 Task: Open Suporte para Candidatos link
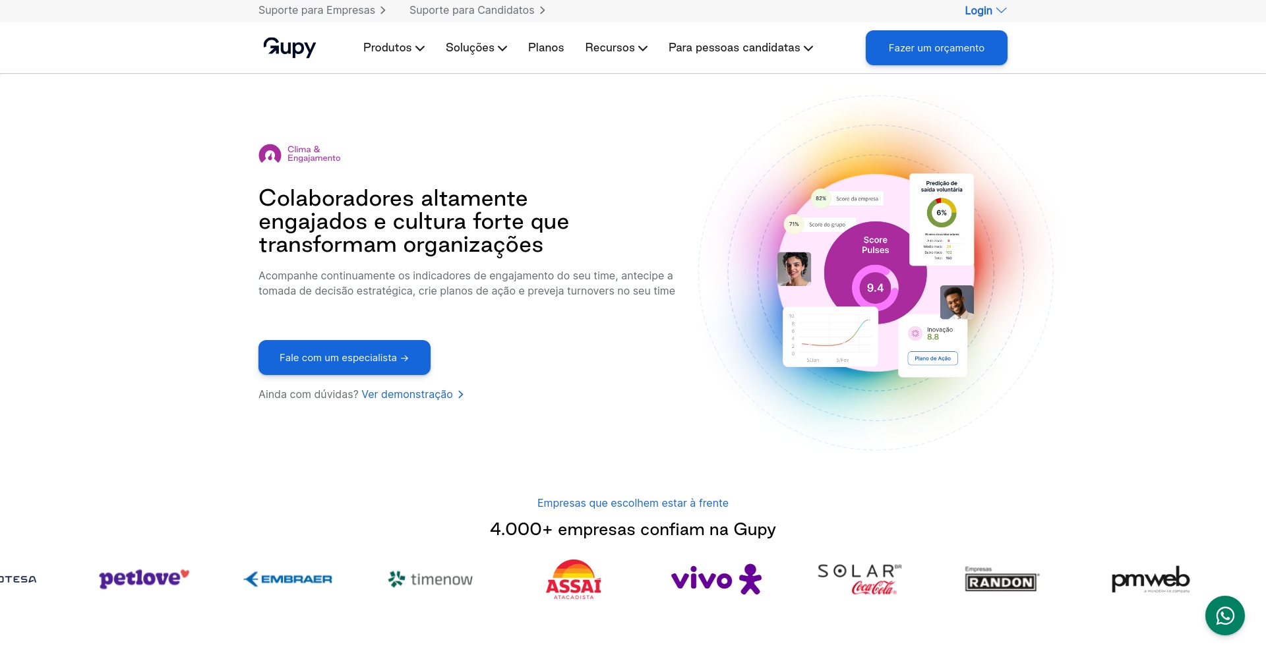(477, 11)
